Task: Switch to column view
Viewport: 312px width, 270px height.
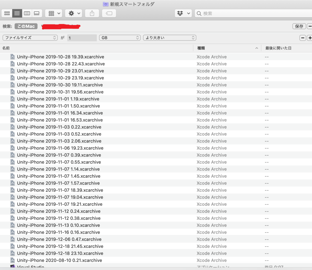Action: coord(27,13)
